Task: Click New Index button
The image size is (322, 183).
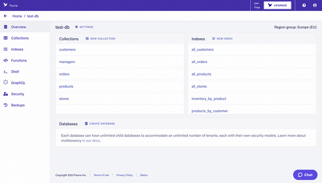Action: [222, 39]
